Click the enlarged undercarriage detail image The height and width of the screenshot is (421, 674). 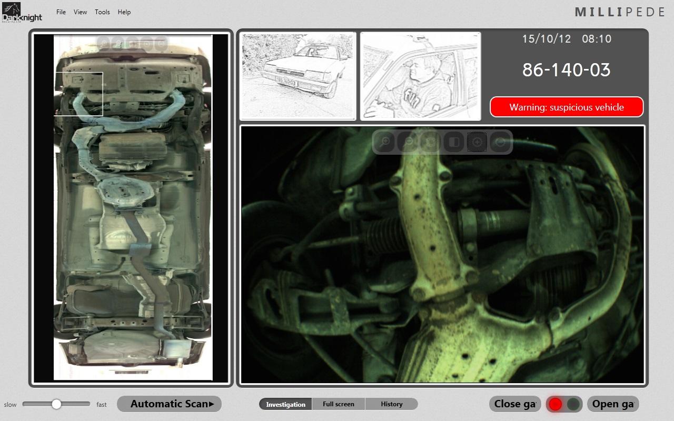click(x=442, y=255)
